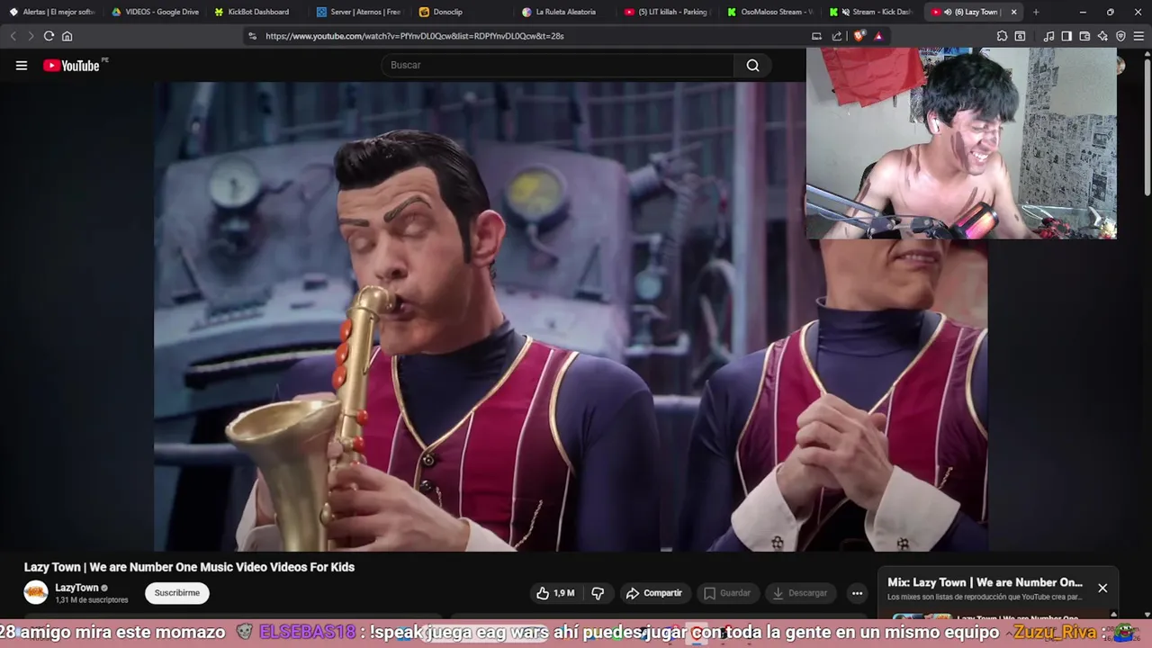This screenshot has width=1152, height=648.
Task: Open the LazyTown channel avatar
Action: point(36,592)
